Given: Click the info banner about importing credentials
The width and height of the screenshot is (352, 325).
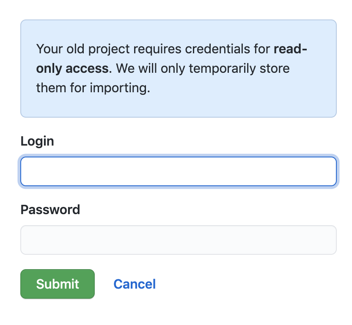Looking at the screenshot, I should pos(179,69).
